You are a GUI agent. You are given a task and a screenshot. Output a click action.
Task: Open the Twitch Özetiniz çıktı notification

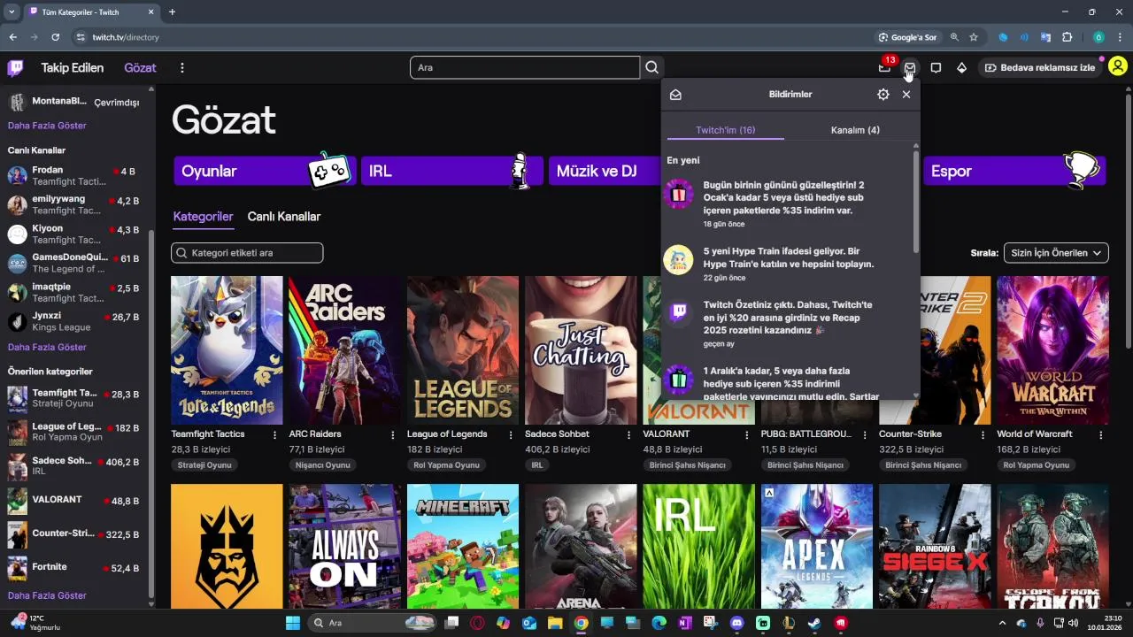point(789,323)
